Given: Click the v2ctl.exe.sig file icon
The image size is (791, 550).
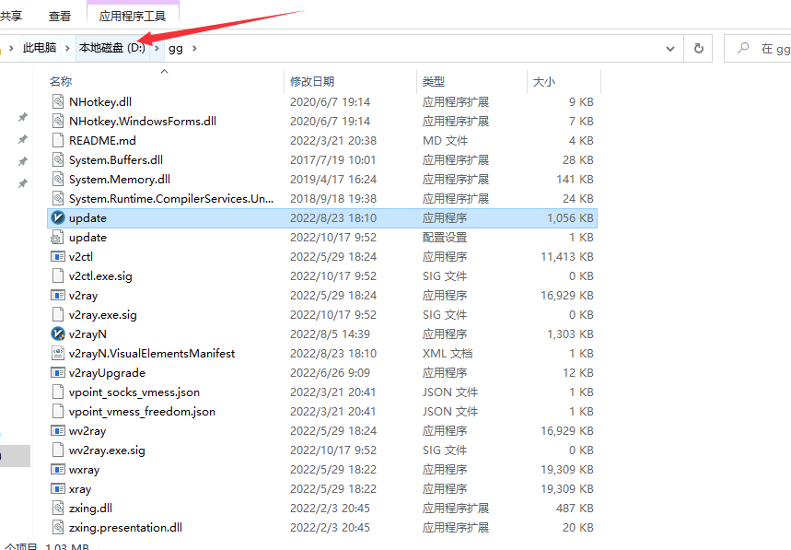Looking at the screenshot, I should (x=58, y=276).
